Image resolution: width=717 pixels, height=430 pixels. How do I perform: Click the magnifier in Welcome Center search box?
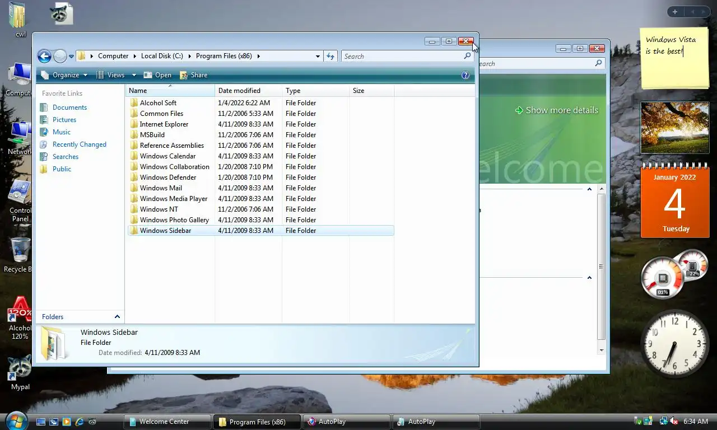click(x=598, y=64)
